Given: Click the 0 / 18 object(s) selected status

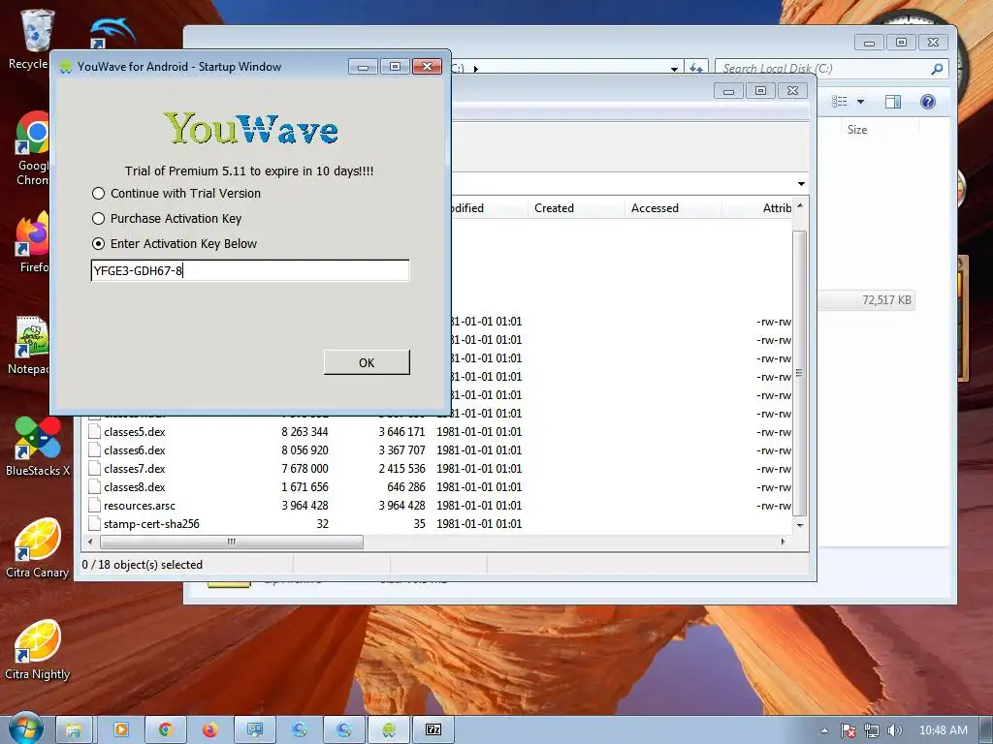Looking at the screenshot, I should [143, 565].
